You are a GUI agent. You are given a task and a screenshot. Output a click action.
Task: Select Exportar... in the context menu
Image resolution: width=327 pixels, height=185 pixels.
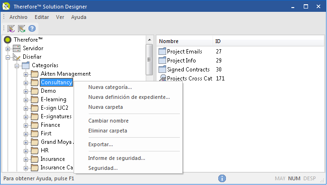coord(101,144)
